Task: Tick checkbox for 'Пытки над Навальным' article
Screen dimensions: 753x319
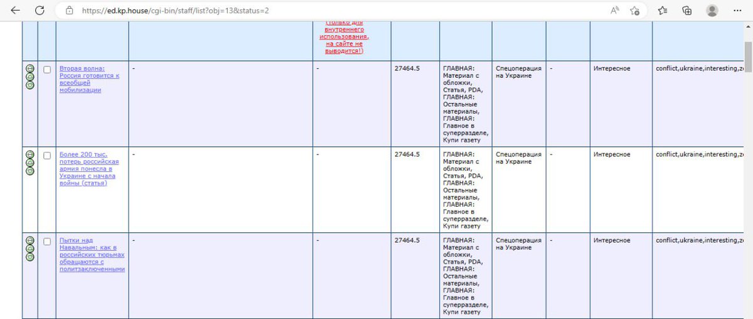Action: 47,241
